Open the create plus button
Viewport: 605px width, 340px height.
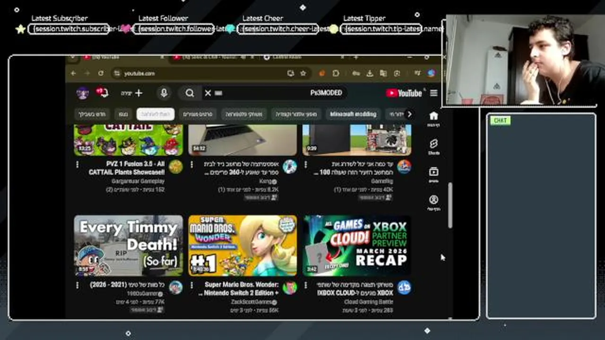point(132,93)
